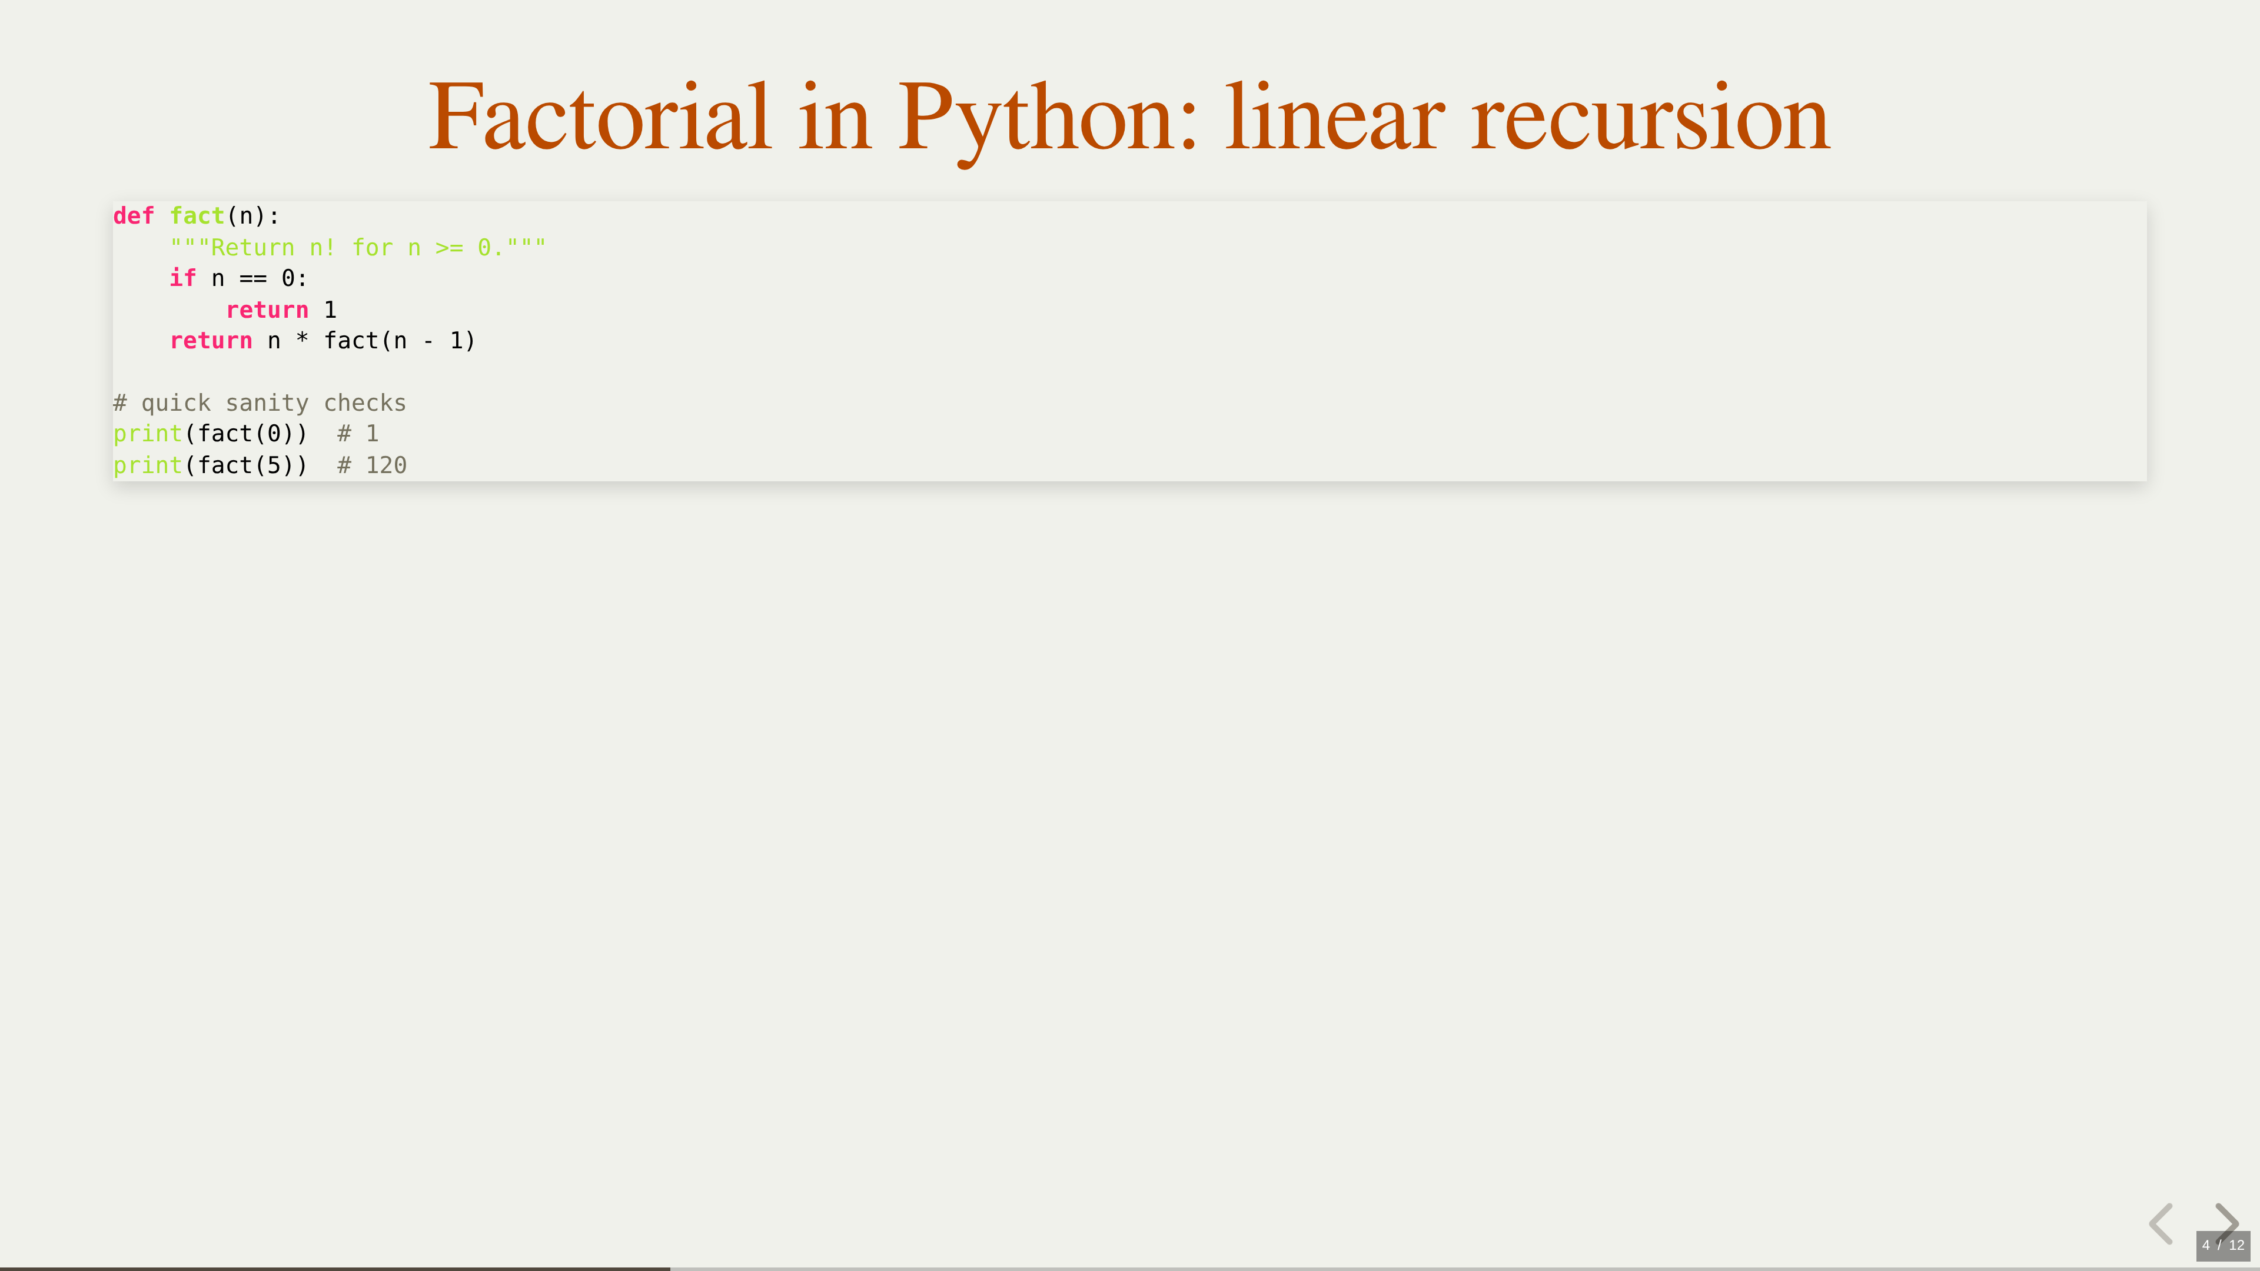Click the 'if n == 0:' line
This screenshot has width=2260, height=1271.
point(238,279)
